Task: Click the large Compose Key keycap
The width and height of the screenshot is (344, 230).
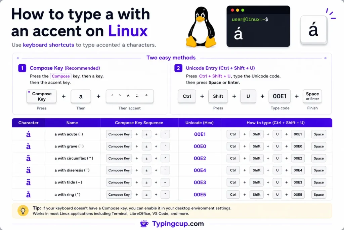Action: click(x=41, y=96)
